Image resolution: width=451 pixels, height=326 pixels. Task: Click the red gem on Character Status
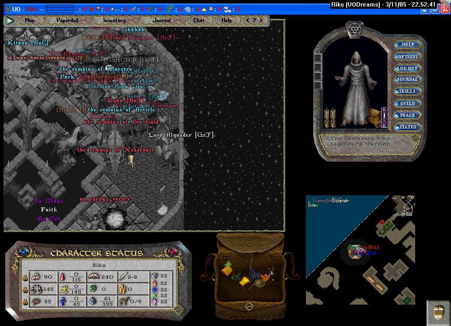coord(173,252)
